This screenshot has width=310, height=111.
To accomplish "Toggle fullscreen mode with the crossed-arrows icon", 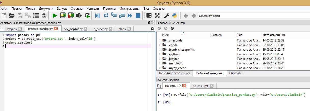I will (157, 16).
